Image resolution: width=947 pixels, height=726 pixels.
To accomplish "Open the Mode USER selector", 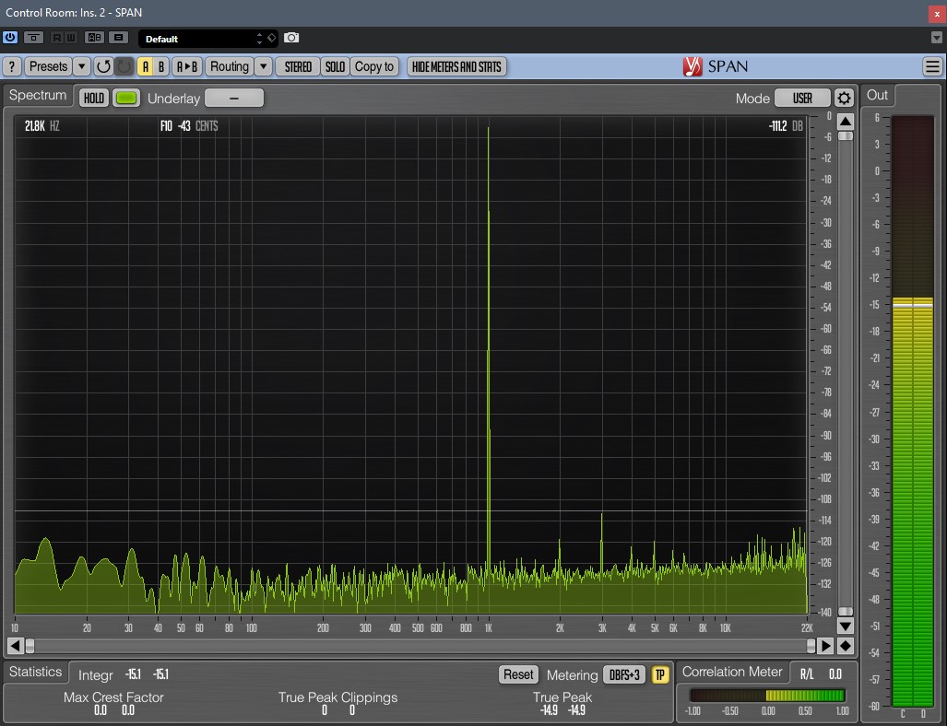I will coord(802,98).
